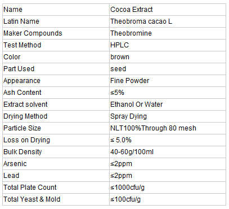Click the Ethanol Or Water value
Screen dimensions: 229x209
pyautogui.click(x=136, y=104)
